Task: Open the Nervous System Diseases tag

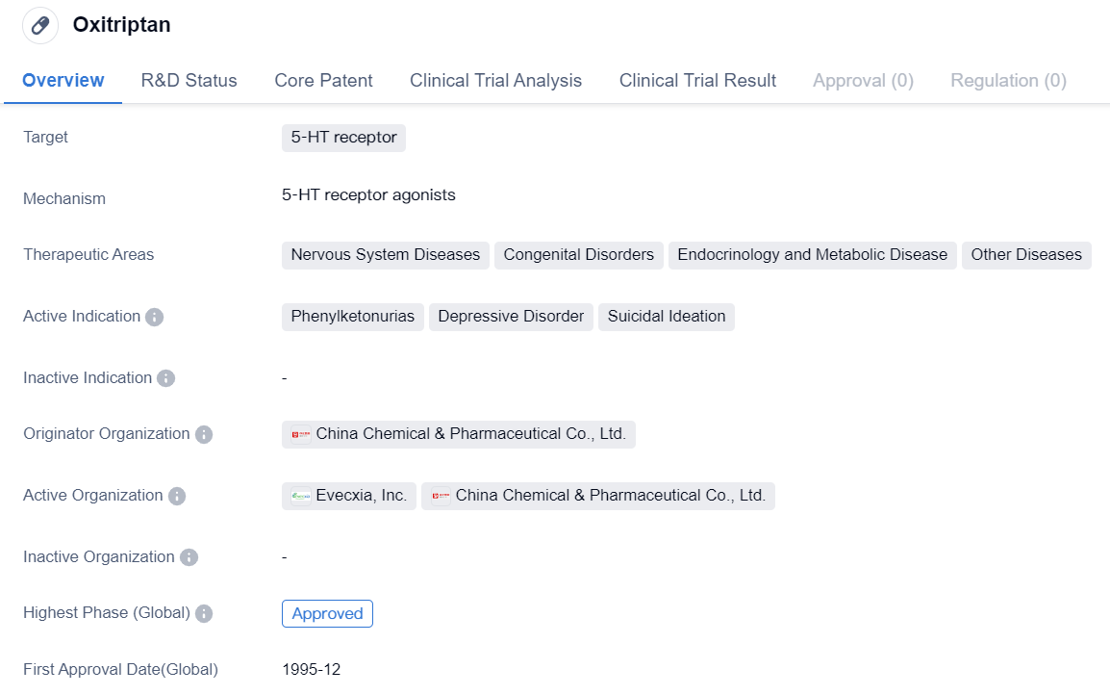Action: (385, 255)
